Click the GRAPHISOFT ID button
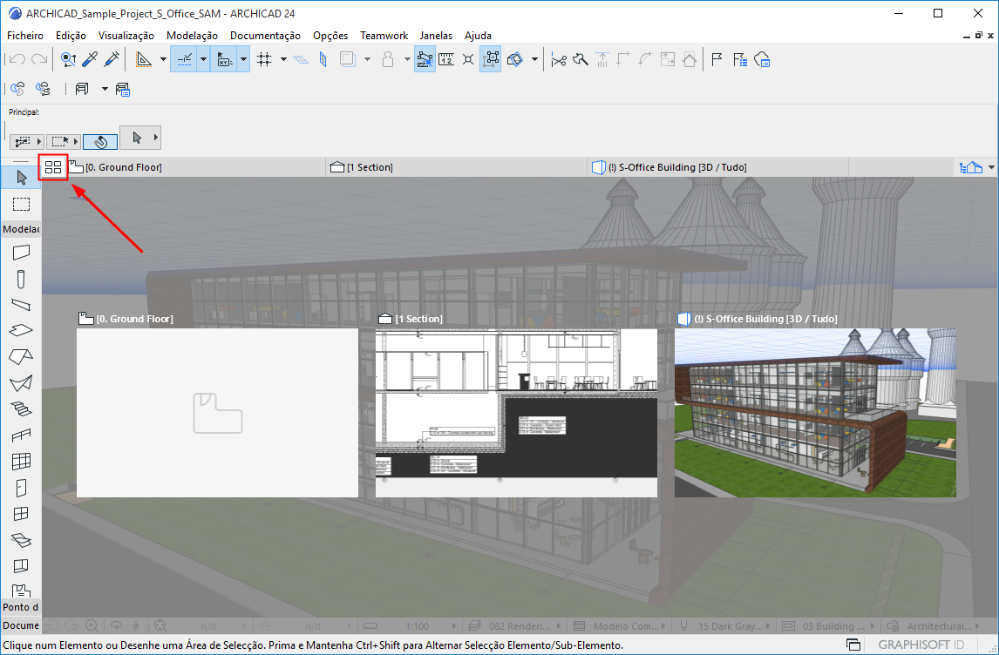 pos(920,645)
